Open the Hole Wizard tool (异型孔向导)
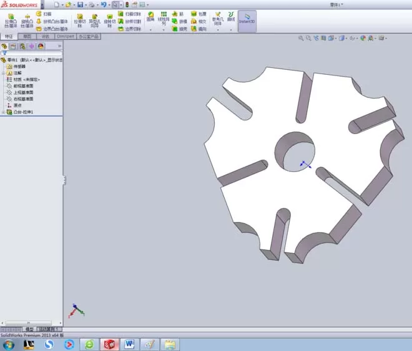 [95, 21]
